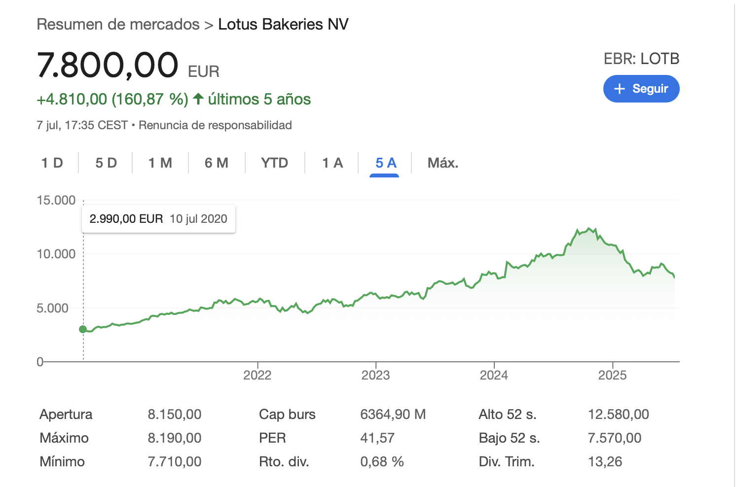
Task: Click the market cap value 6364,90 M
Action: point(393,414)
